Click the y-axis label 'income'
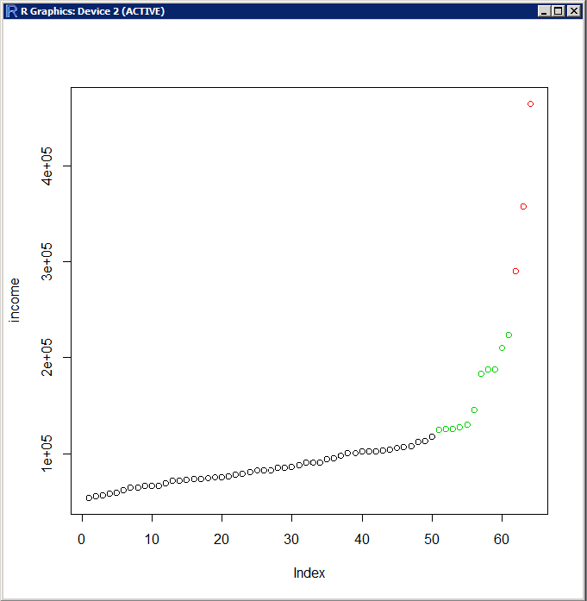This screenshot has width=587, height=601. (14, 300)
